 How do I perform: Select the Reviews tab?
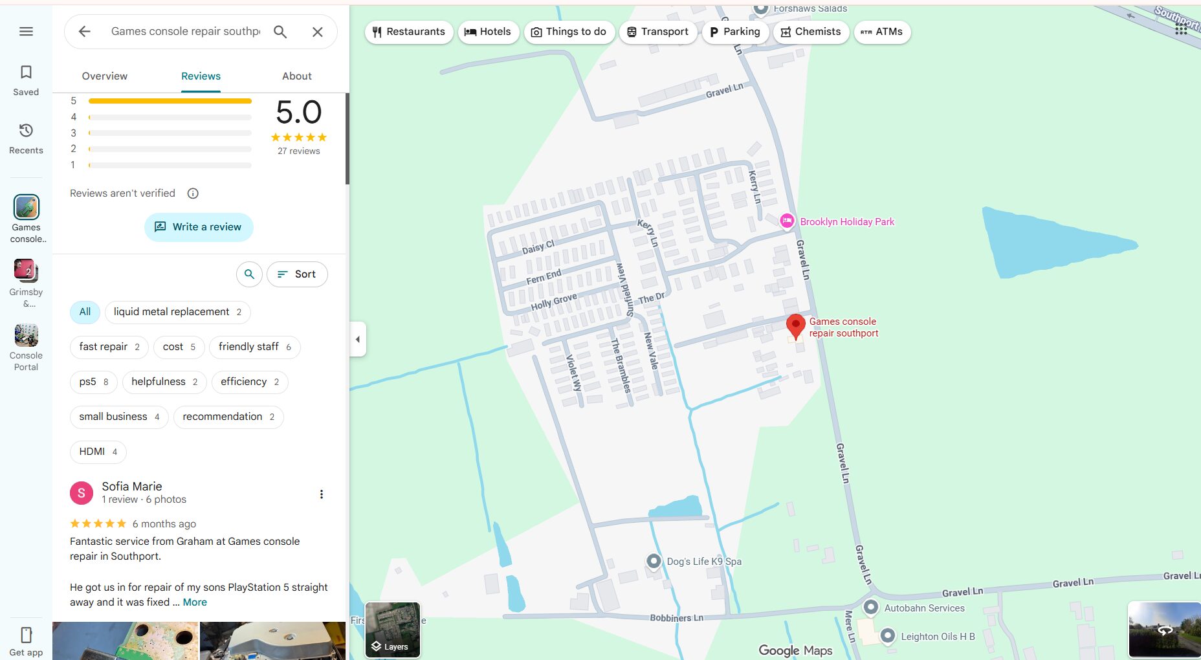[x=201, y=76]
